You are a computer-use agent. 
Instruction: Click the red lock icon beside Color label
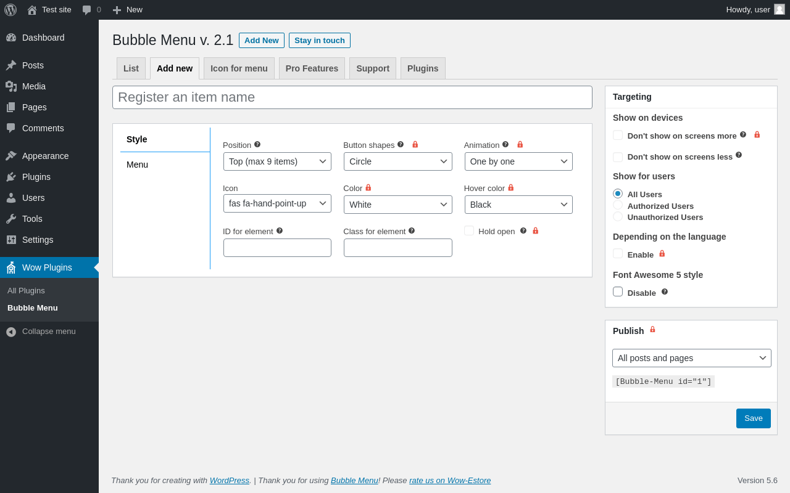click(x=368, y=187)
